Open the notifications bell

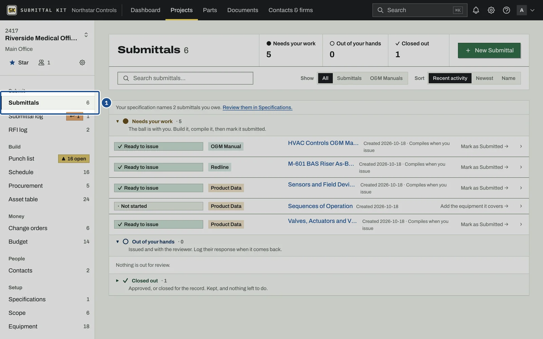tap(476, 10)
